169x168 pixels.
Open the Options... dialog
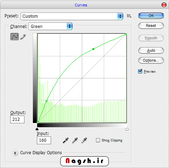tap(151, 60)
